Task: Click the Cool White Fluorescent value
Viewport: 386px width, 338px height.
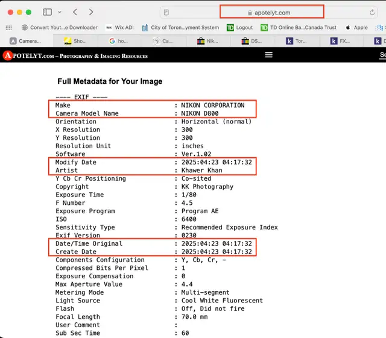Action: tap(222, 301)
